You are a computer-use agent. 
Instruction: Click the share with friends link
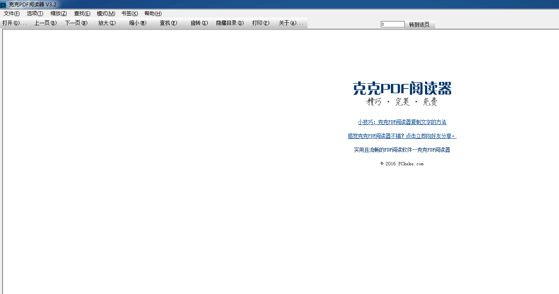click(x=401, y=136)
